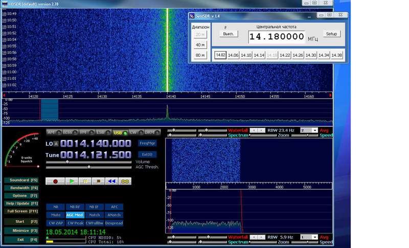Select the 40 м band in SyntSDR
Image resolution: width=409 pixels, height=248 pixels.
coord(200,45)
